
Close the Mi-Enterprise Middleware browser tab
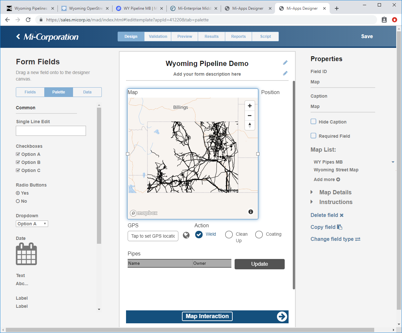pos(216,8)
